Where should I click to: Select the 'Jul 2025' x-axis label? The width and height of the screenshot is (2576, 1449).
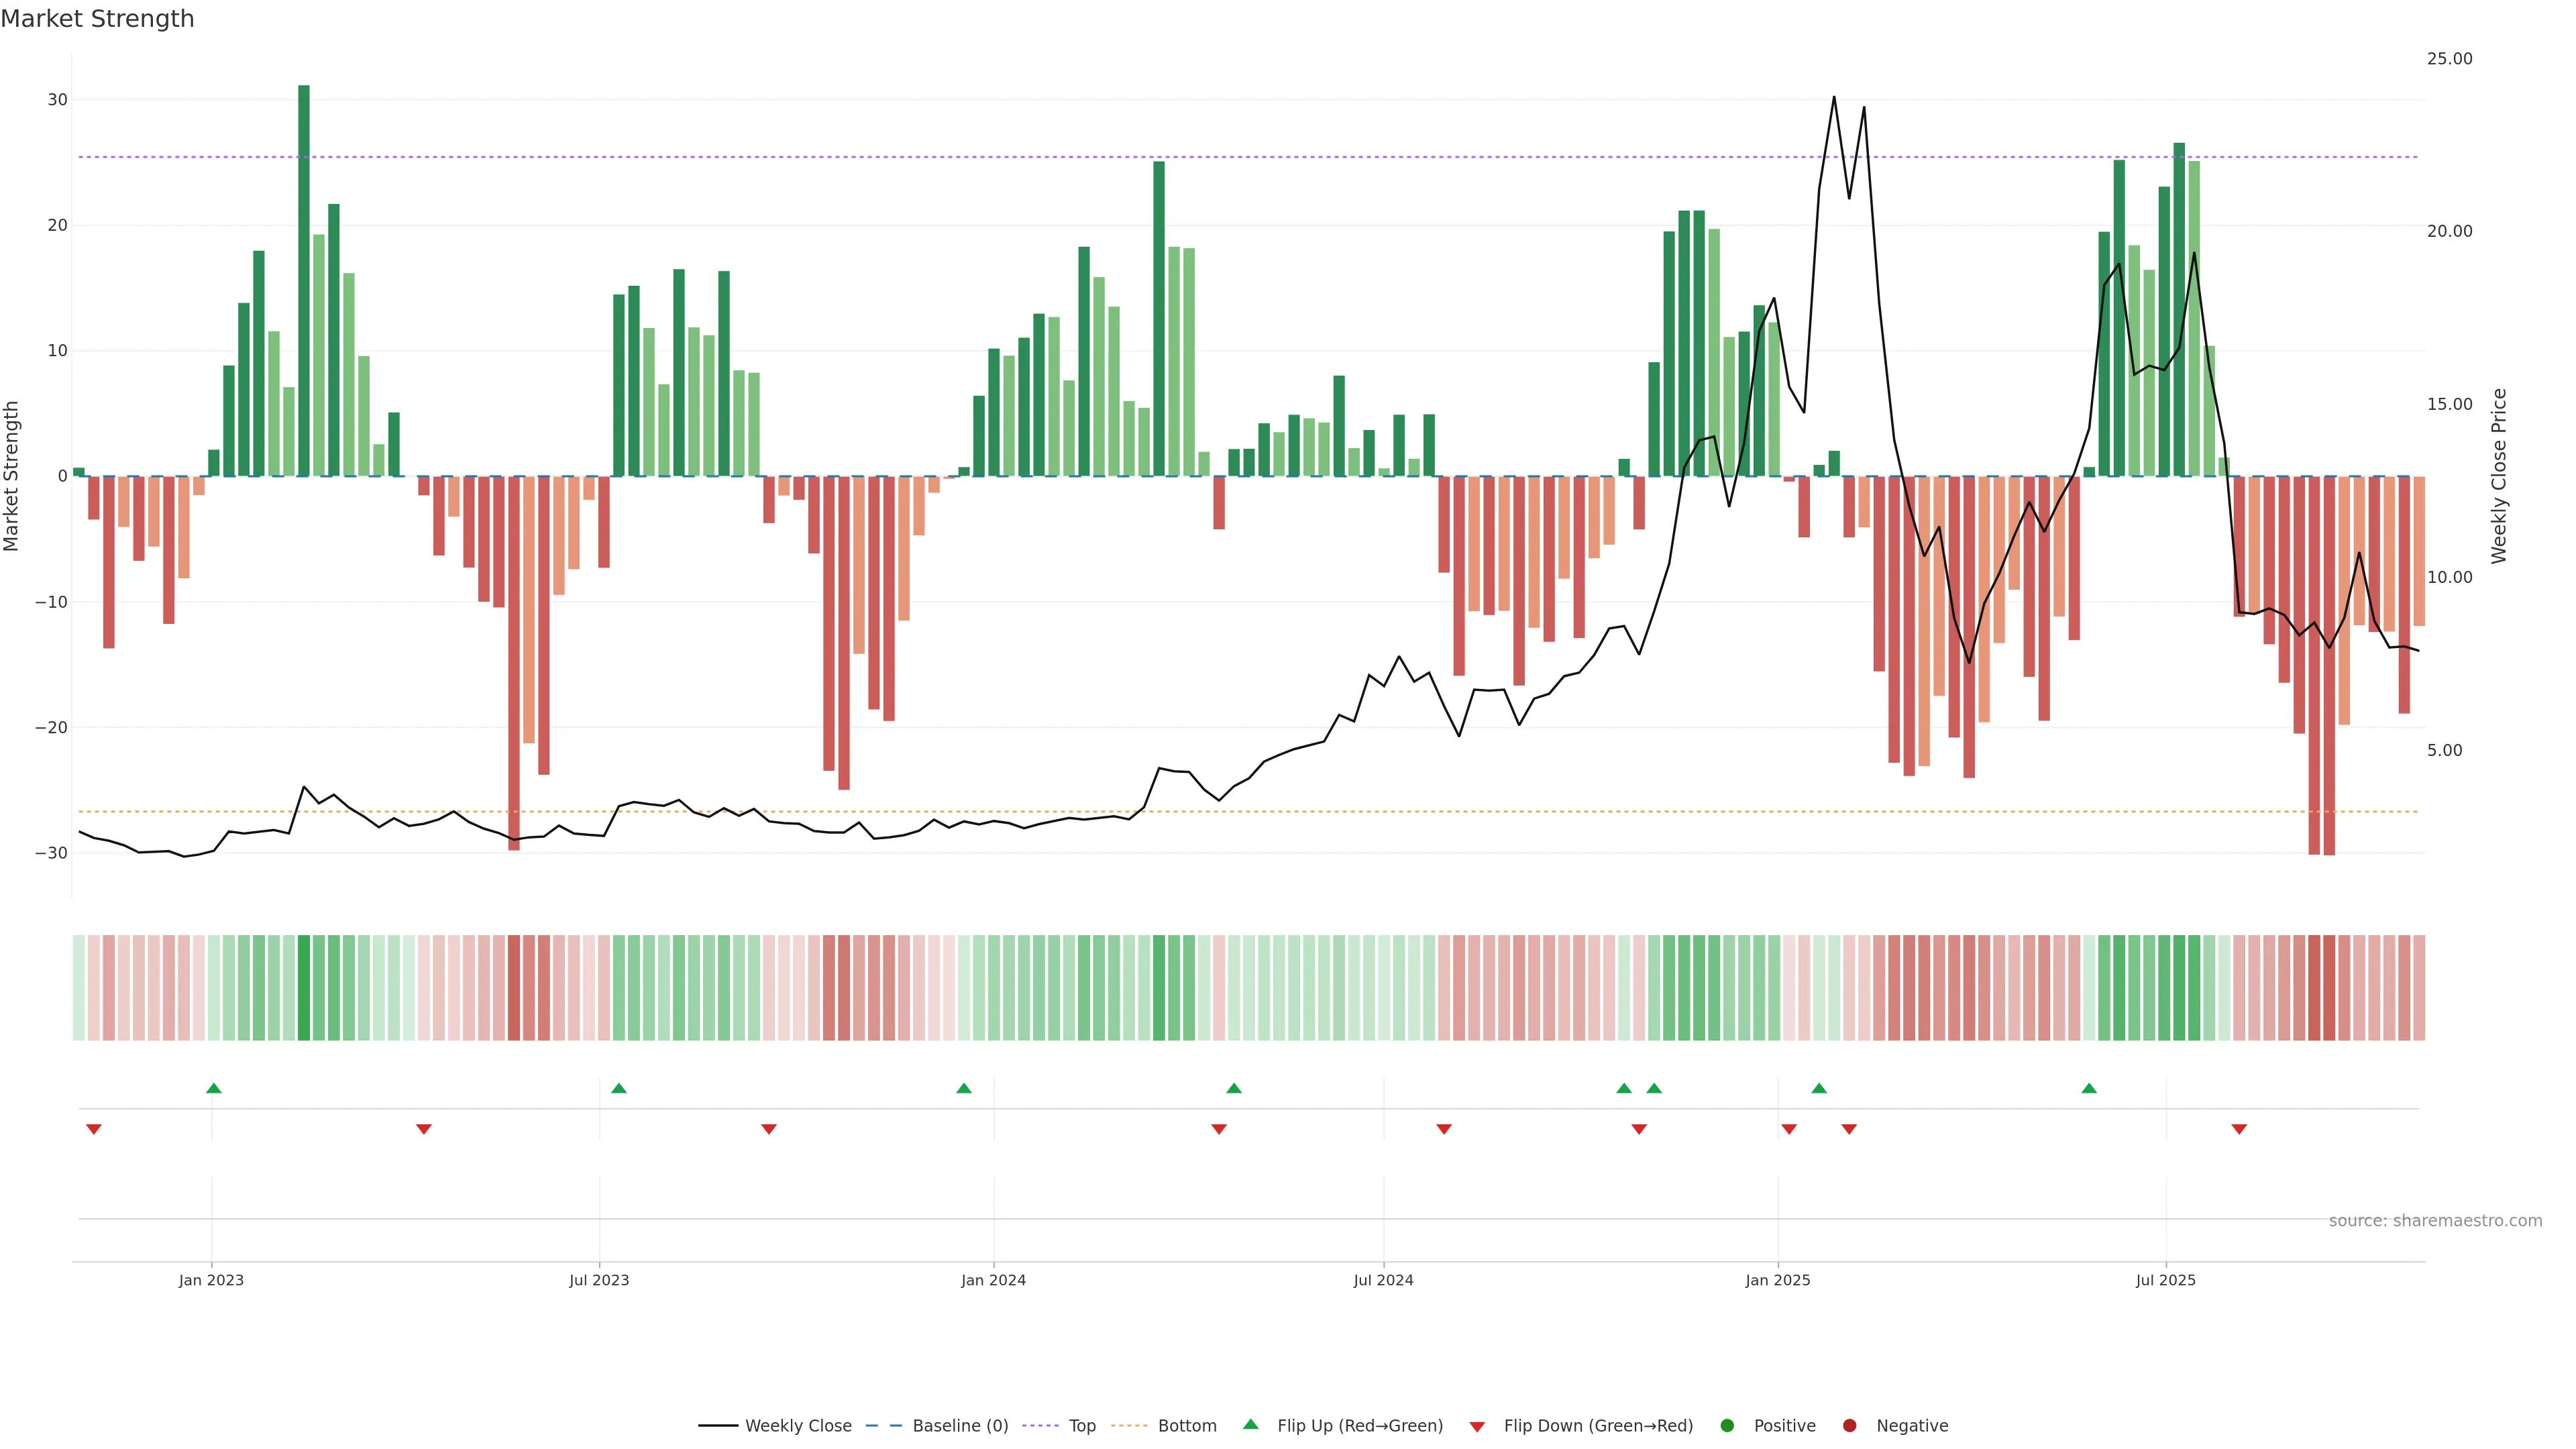(x=2165, y=1280)
